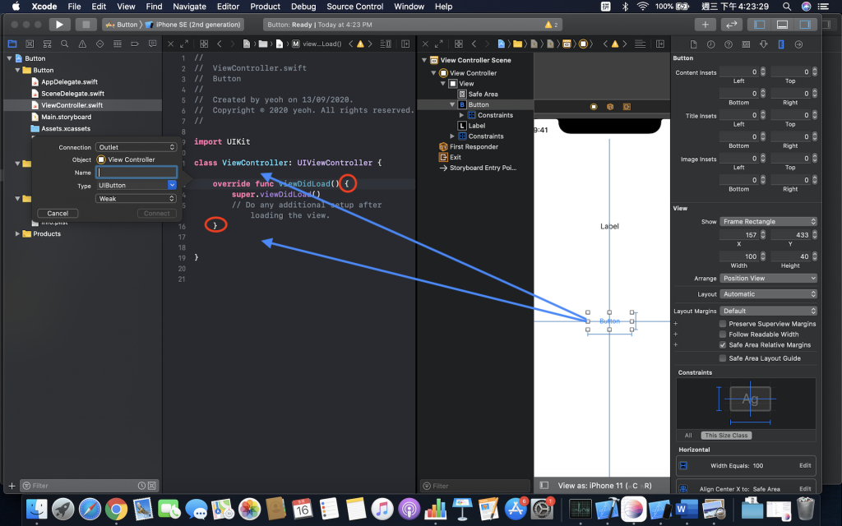Open the Arrange Position View dropdown
The image size is (842, 526).
[768, 278]
